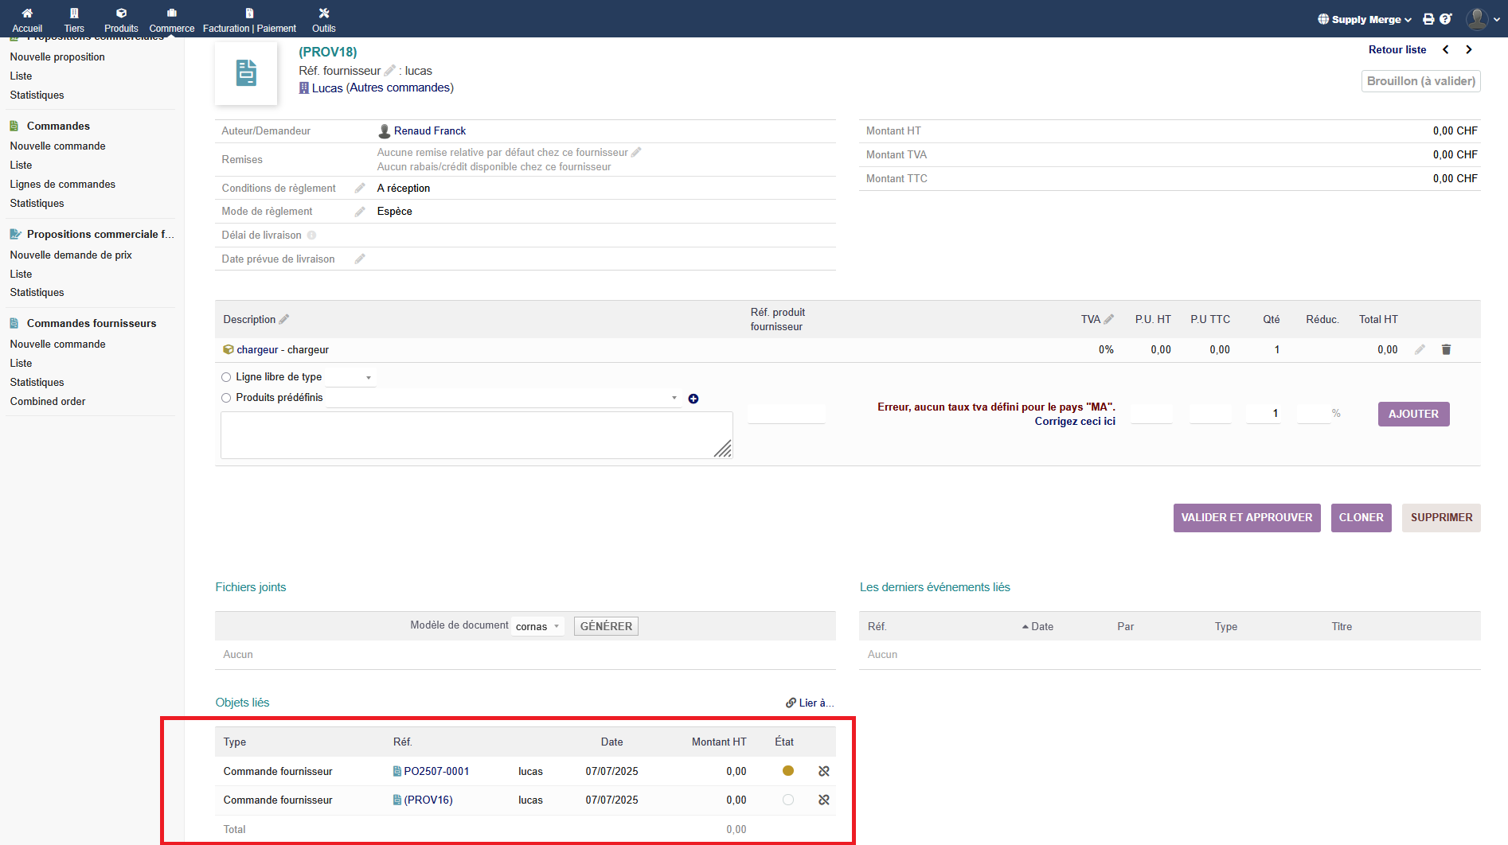Go to next record using right arrow
The height and width of the screenshot is (845, 1508).
point(1469,49)
